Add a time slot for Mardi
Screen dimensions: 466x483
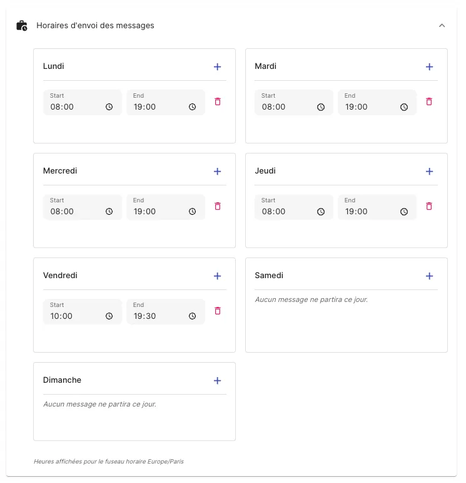pyautogui.click(x=429, y=67)
